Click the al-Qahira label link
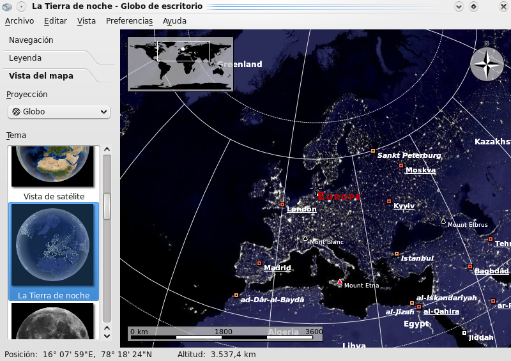The image size is (511, 361). [441, 311]
